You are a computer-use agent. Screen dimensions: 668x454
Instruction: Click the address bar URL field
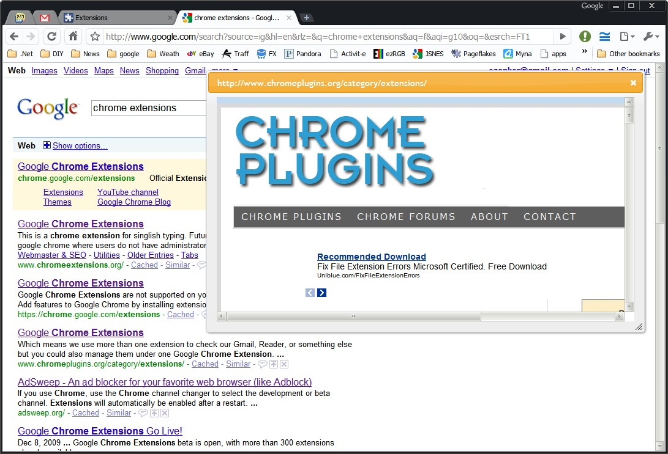(328, 37)
